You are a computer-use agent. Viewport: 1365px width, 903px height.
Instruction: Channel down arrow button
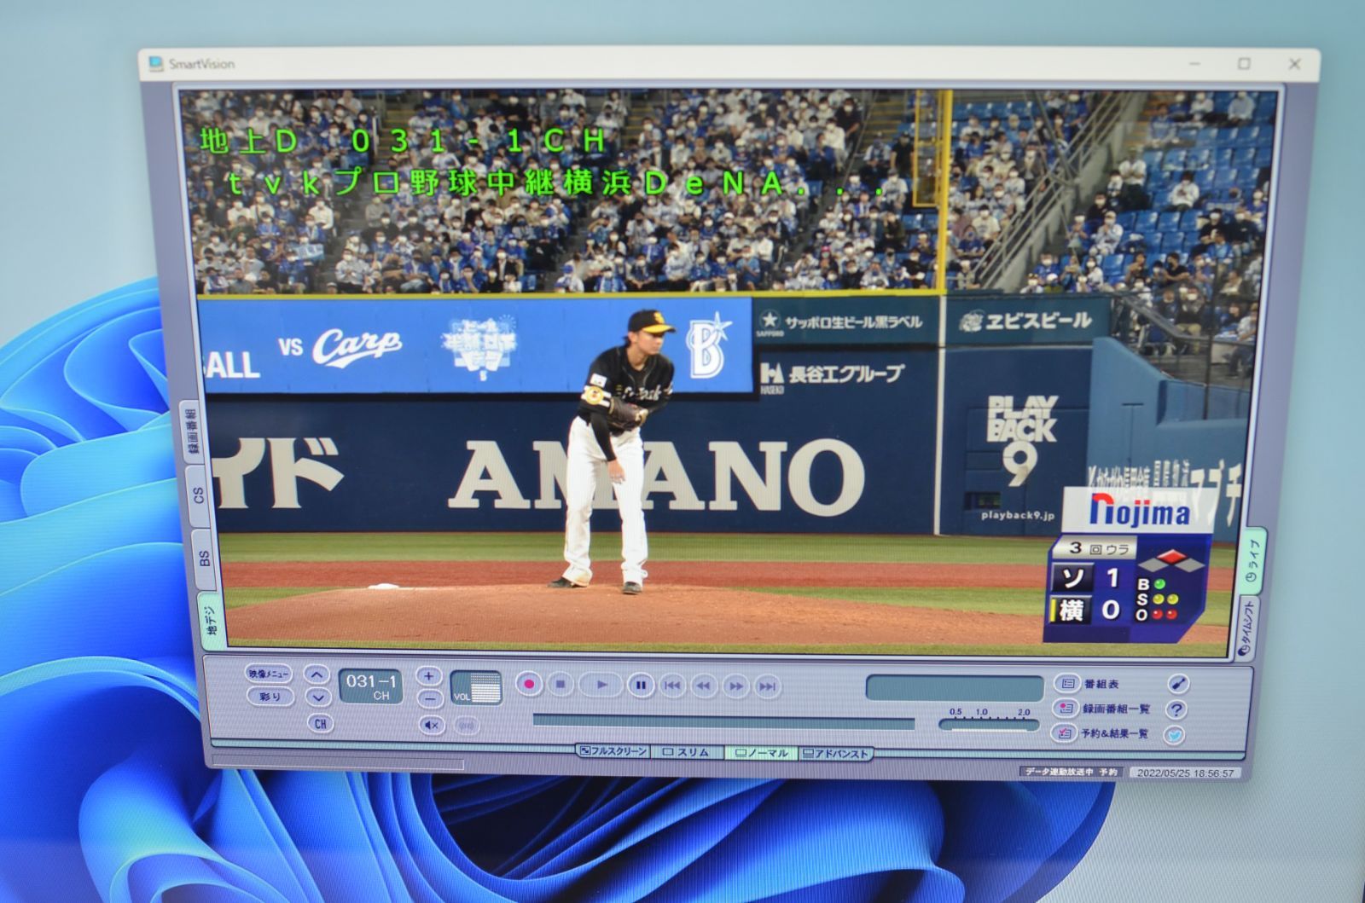pyautogui.click(x=317, y=698)
